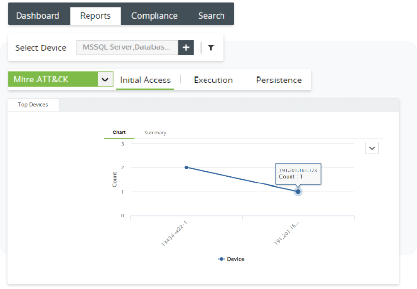Click the plus icon to add a device
This screenshot has width=417, height=289.
coord(186,47)
